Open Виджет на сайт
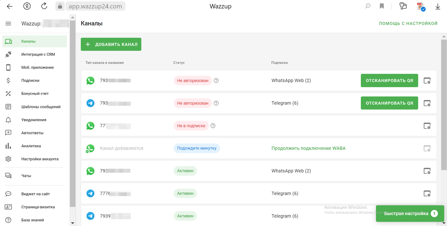The width and height of the screenshot is (447, 226). (35, 194)
